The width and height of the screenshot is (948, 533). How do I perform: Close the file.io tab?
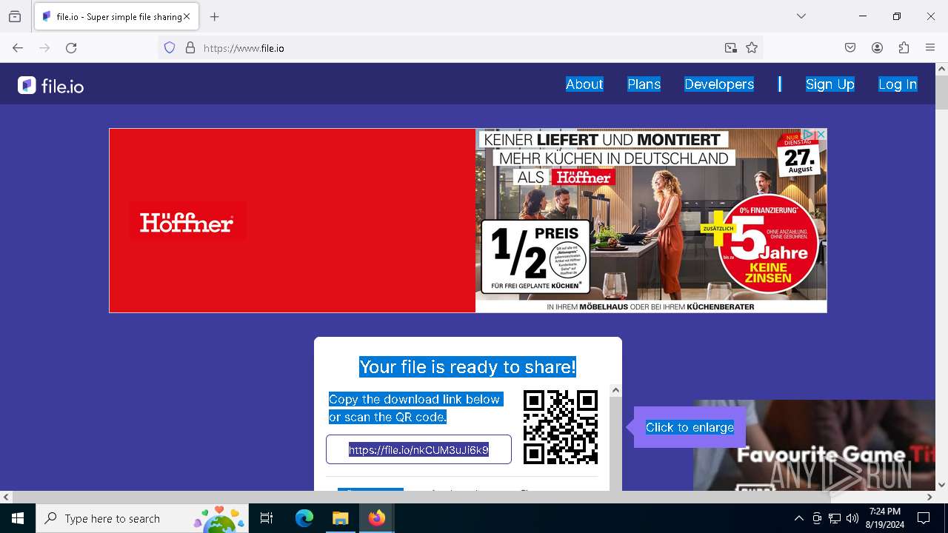[187, 16]
